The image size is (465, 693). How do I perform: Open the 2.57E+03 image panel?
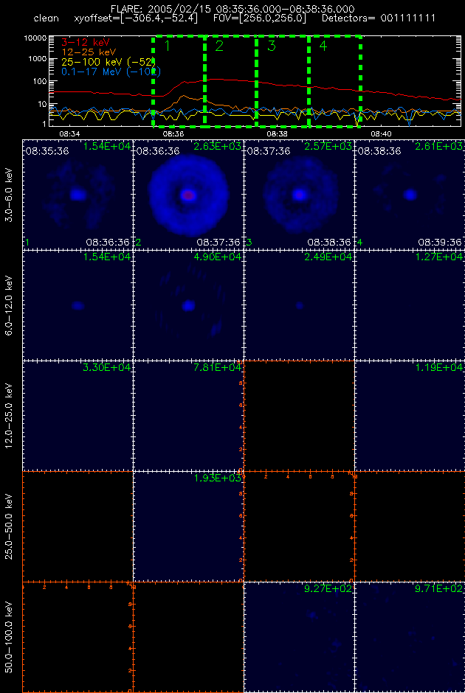click(299, 194)
